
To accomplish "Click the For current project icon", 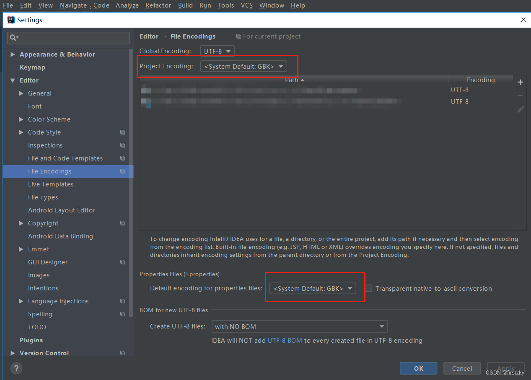I will 238,36.
